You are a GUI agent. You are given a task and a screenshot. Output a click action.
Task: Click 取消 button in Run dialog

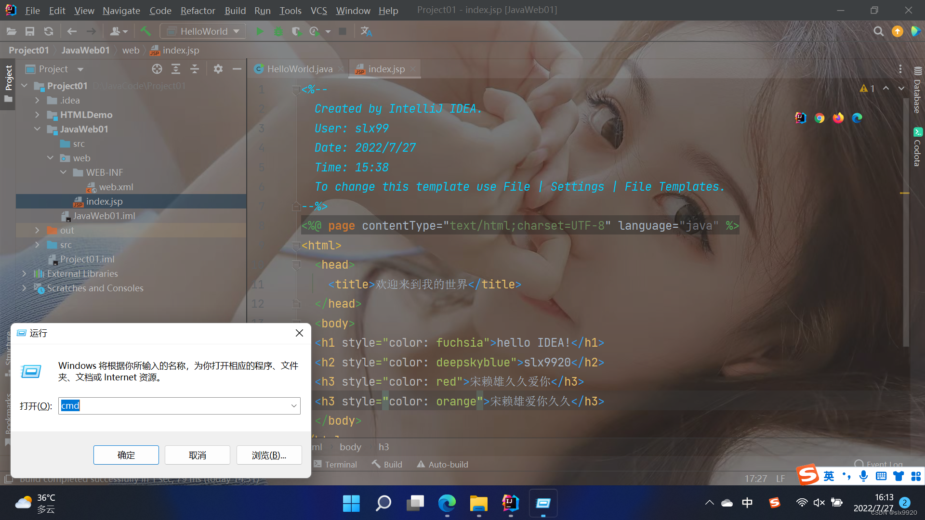198,455
